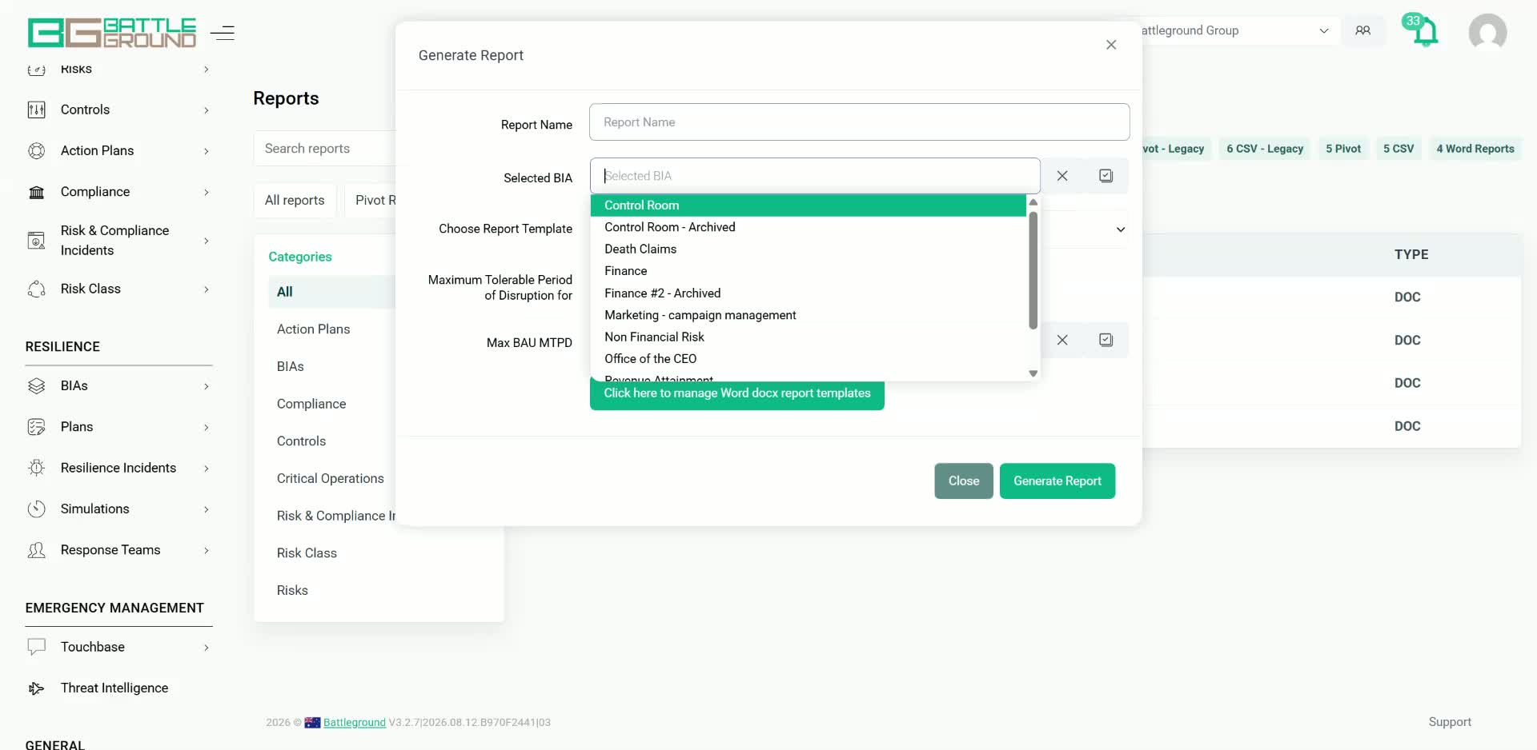Open the Battleground footer link
This screenshot has width=1537, height=750.
(x=354, y=722)
